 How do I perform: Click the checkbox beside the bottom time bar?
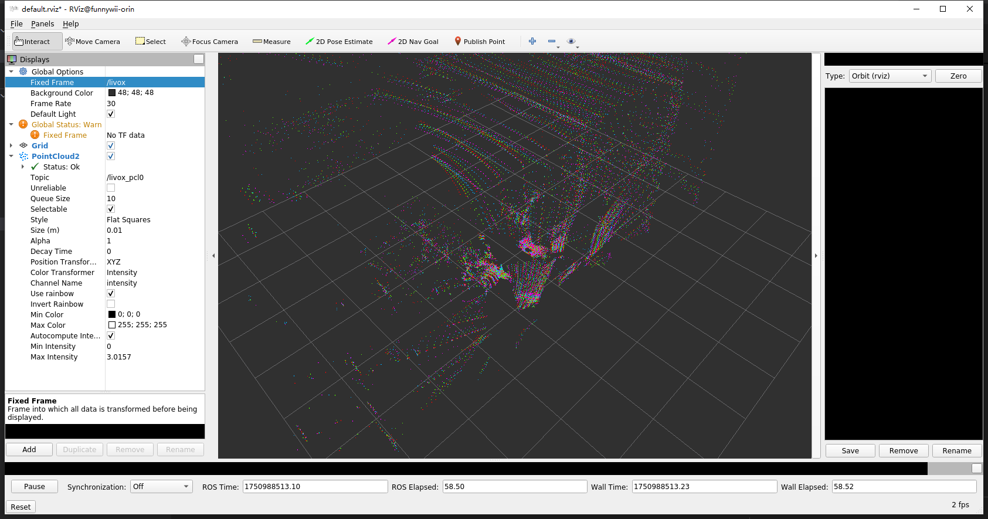pos(977,468)
